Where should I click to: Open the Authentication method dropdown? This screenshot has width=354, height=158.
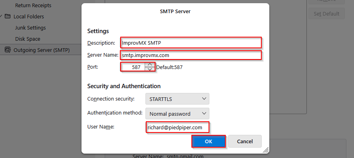click(x=177, y=114)
